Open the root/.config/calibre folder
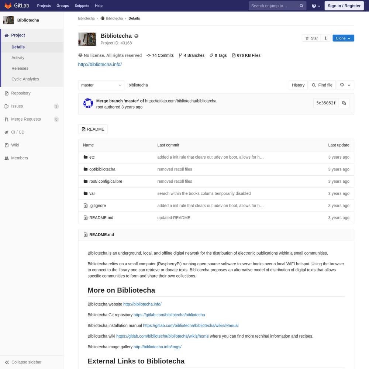The width and height of the screenshot is (369, 369). click(x=106, y=182)
